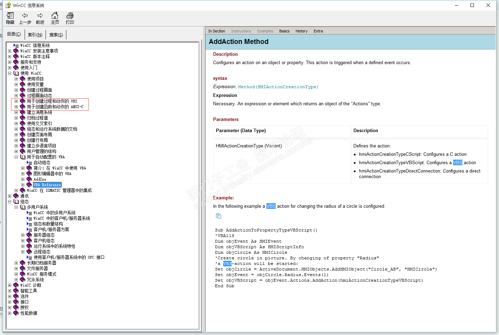Select the 建立多语言项目 topic

click(x=41, y=146)
